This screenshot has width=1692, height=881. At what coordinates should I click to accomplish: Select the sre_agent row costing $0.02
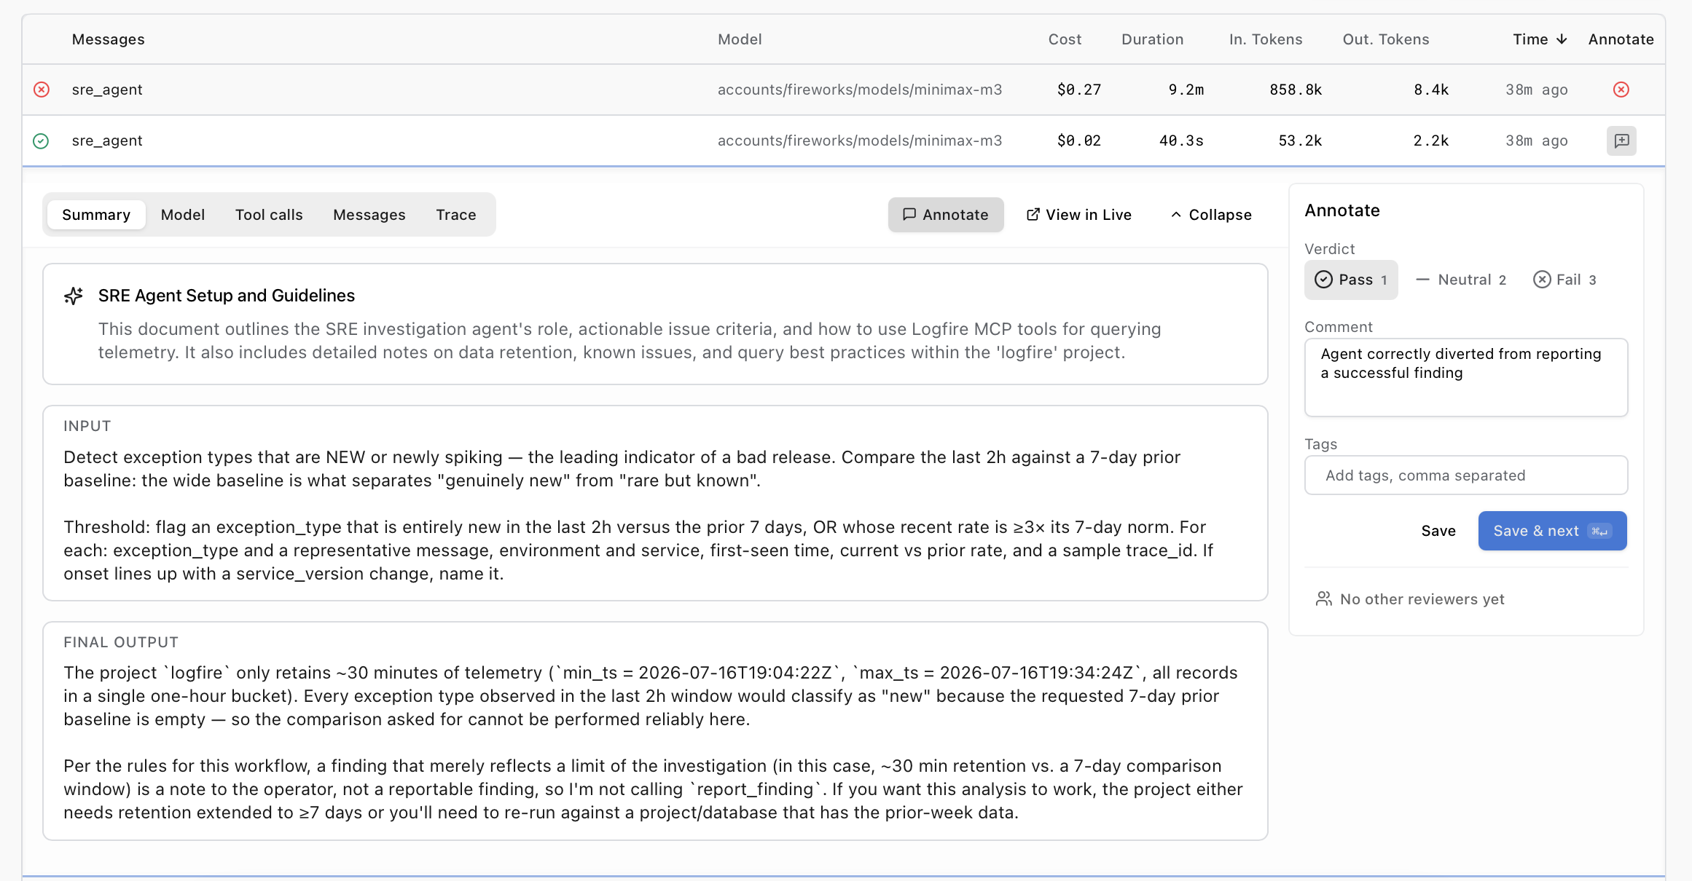[844, 141]
